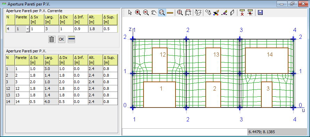Click the zoom out magnifier icon
The height and width of the screenshot is (137, 310).
(146, 12)
